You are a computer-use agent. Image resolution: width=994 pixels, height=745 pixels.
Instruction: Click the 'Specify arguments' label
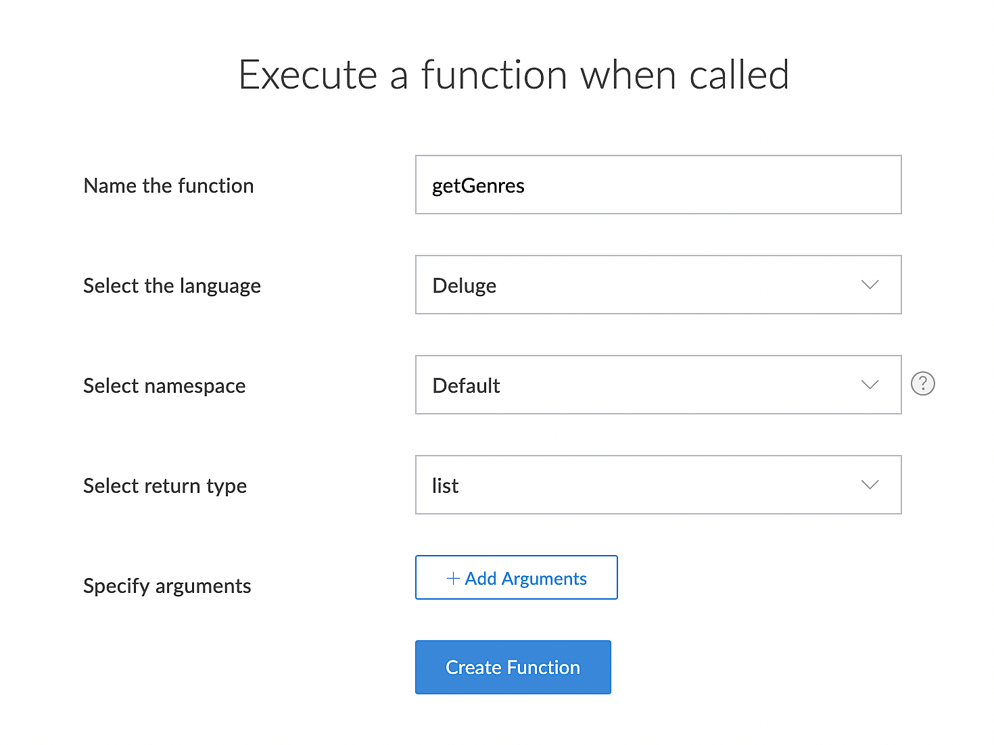point(167,586)
